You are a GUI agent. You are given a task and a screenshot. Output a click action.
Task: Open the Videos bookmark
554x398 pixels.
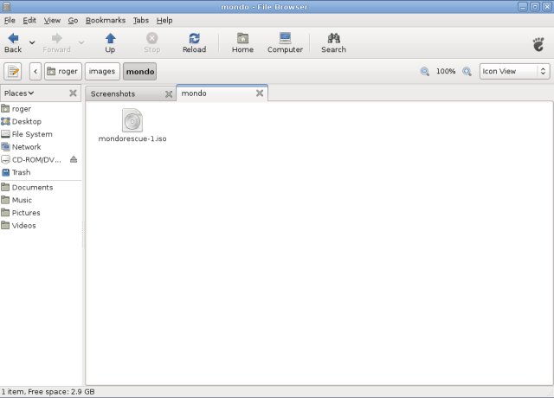click(41, 225)
